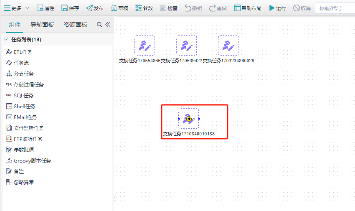Image resolution: width=355 pixels, height=211 pixels.
Task: Focus the 标题/代号 search field
Action: click(334, 8)
